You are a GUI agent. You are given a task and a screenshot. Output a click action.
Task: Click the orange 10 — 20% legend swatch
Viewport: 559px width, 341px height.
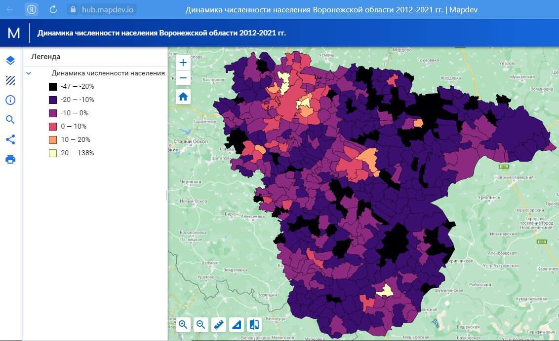click(x=53, y=140)
